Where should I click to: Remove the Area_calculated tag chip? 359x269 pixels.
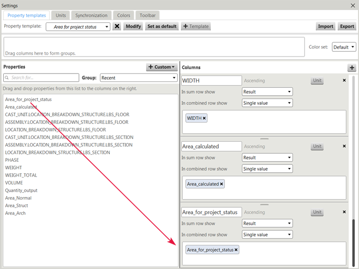222,184
